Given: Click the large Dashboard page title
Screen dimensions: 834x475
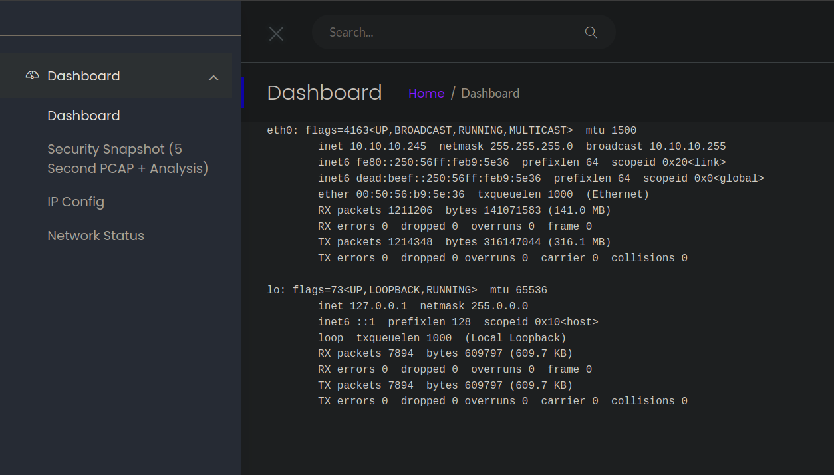Looking at the screenshot, I should point(325,92).
